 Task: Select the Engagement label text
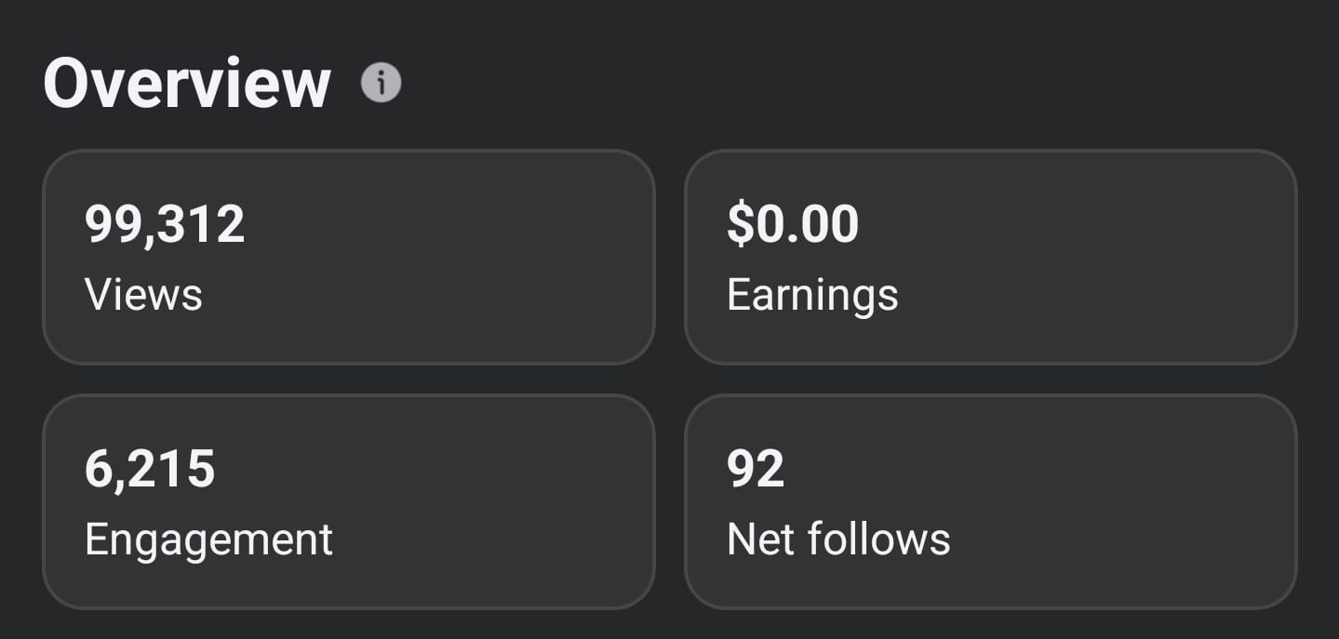(x=208, y=539)
